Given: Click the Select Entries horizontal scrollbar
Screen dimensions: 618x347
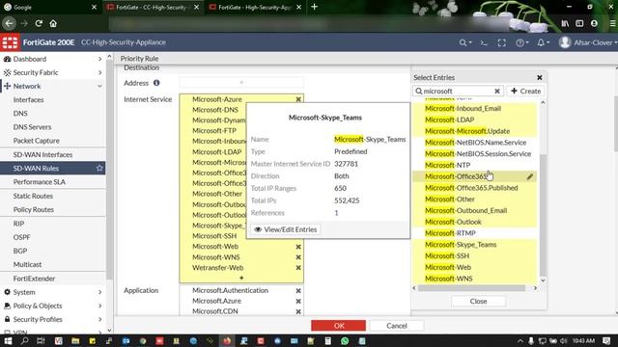Looking at the screenshot, I should (x=472, y=288).
